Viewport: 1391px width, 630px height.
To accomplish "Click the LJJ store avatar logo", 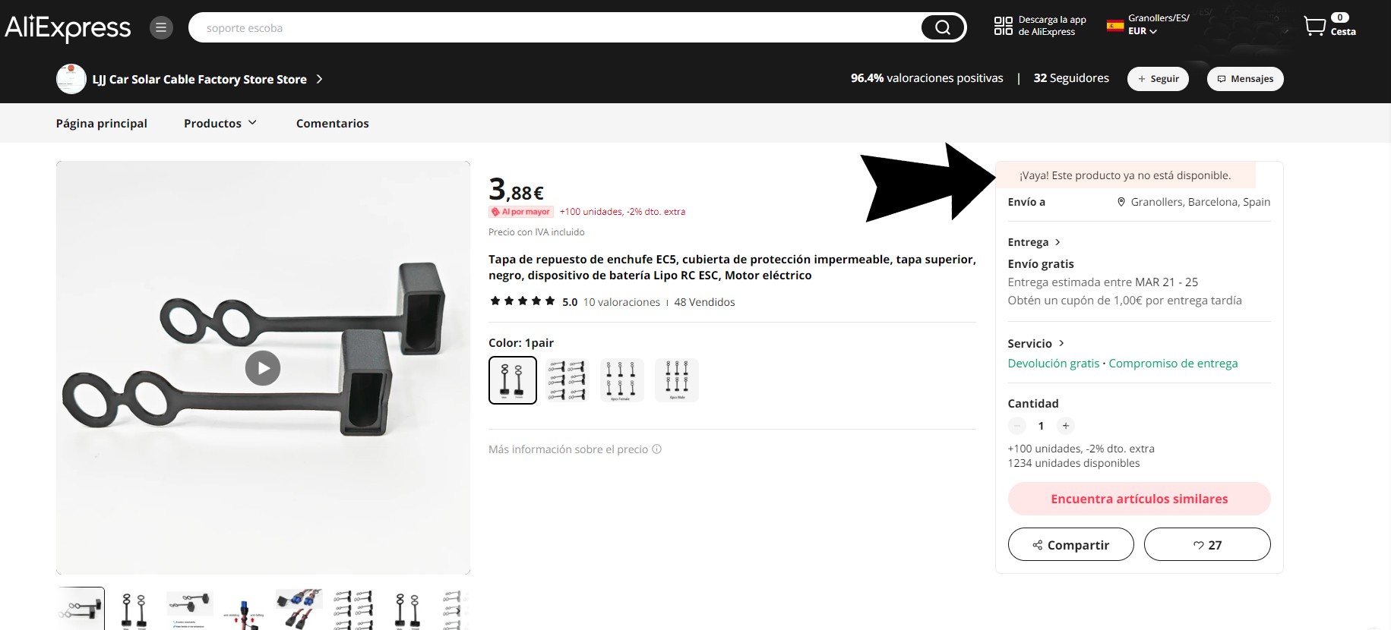I will click(x=71, y=79).
